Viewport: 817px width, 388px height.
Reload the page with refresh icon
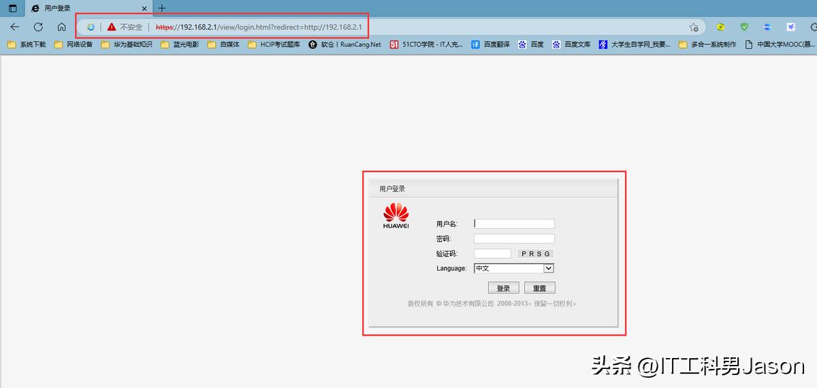pos(38,27)
